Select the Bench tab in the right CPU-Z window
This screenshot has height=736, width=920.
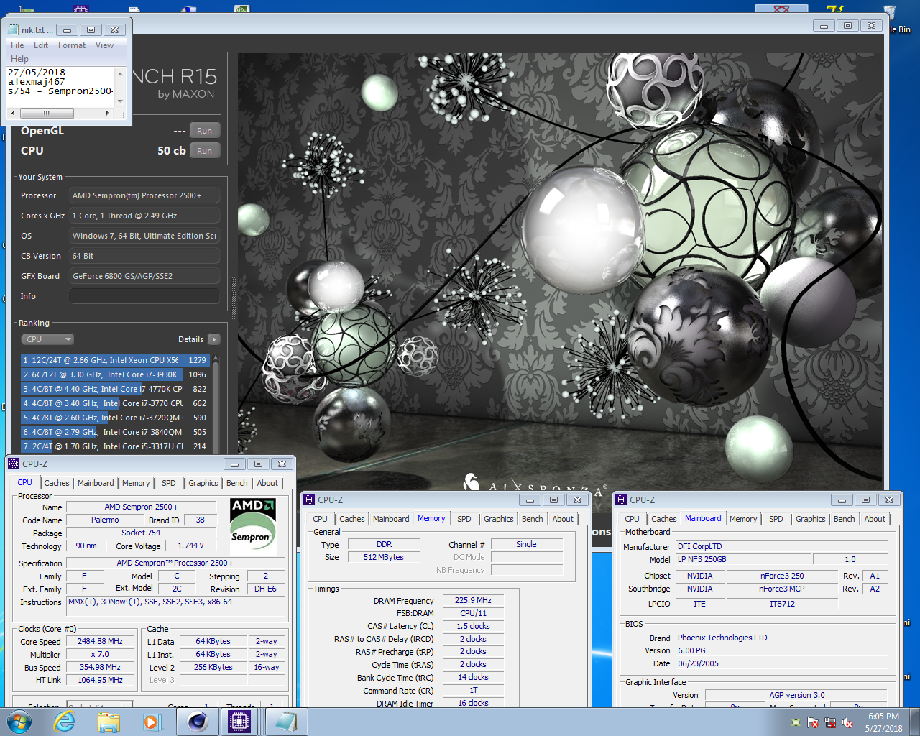pyautogui.click(x=845, y=519)
